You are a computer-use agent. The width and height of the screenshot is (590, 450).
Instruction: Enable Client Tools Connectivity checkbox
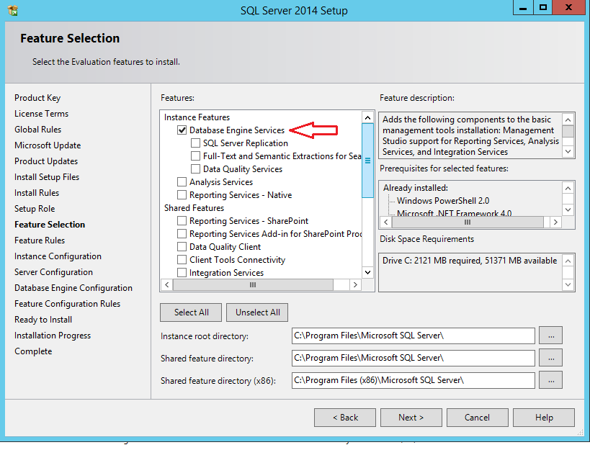182,260
